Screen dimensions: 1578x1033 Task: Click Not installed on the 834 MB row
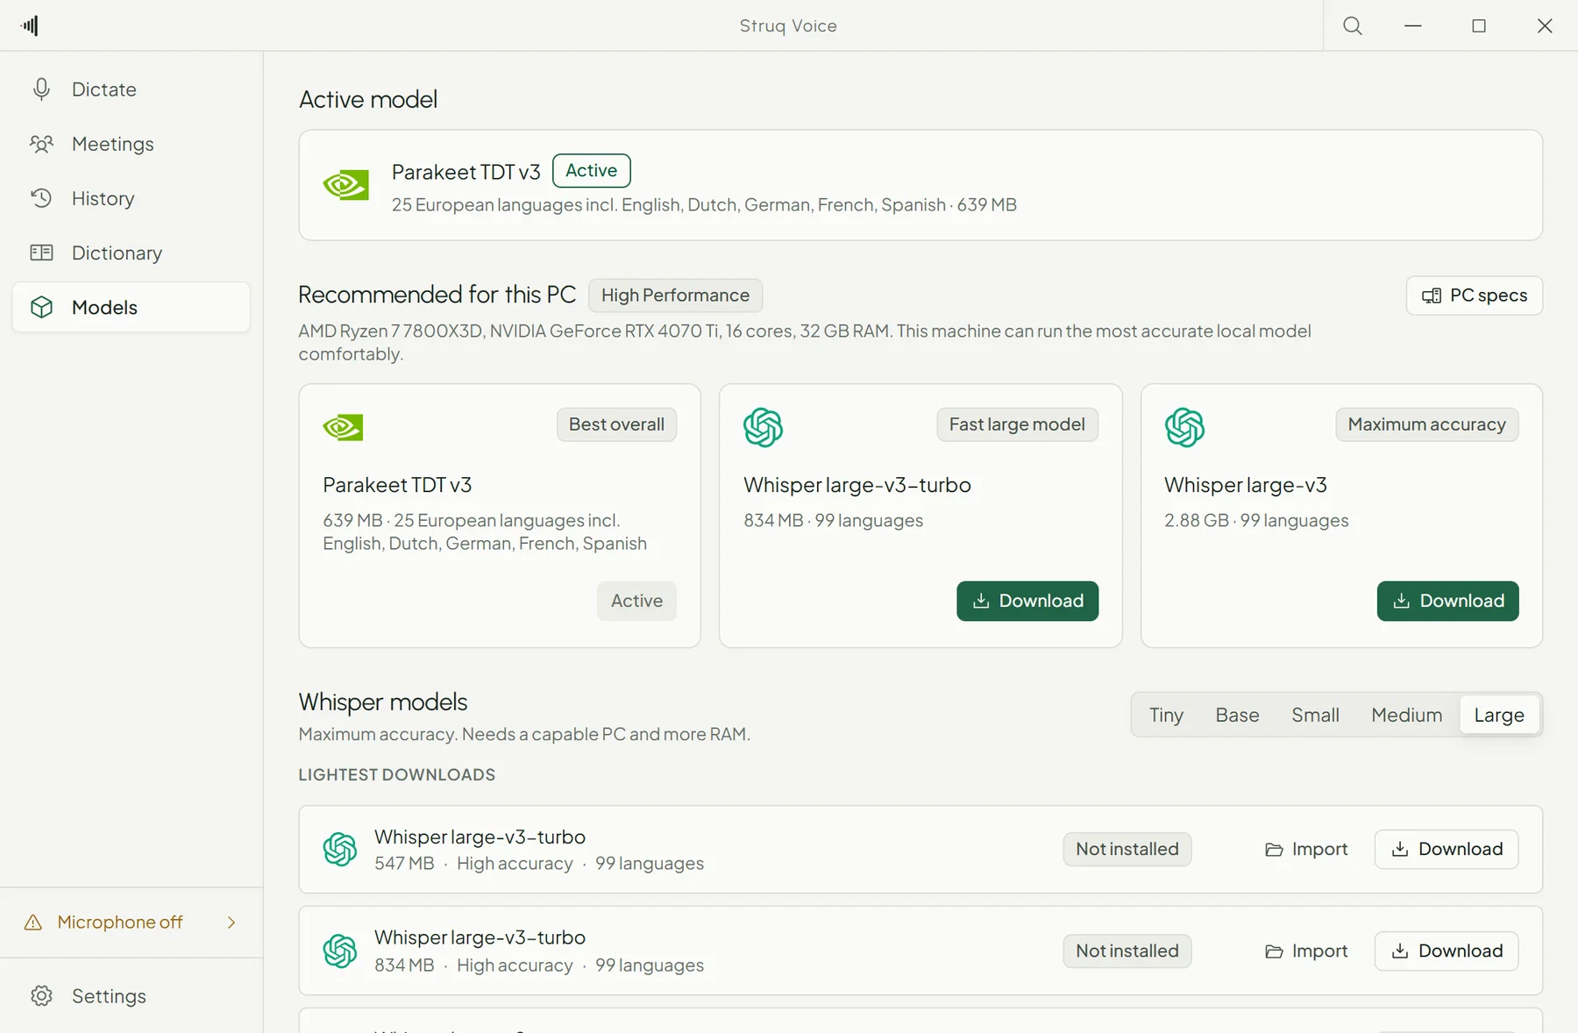(x=1127, y=951)
